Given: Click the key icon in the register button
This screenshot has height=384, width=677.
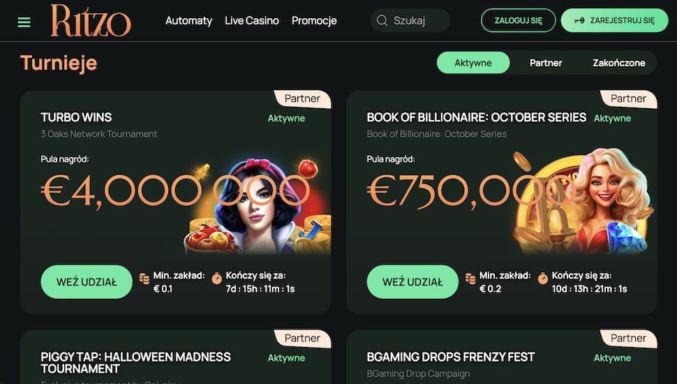Looking at the screenshot, I should [x=579, y=20].
